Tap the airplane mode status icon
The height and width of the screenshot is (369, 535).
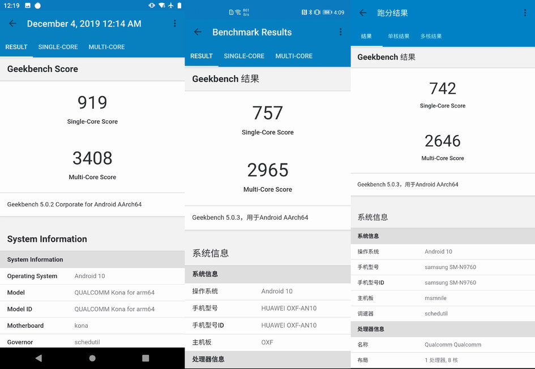170,6
